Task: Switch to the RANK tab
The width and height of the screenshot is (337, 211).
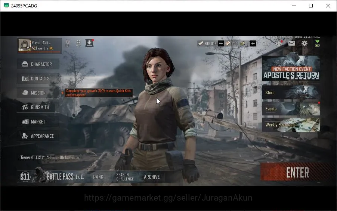Action: click(98, 177)
